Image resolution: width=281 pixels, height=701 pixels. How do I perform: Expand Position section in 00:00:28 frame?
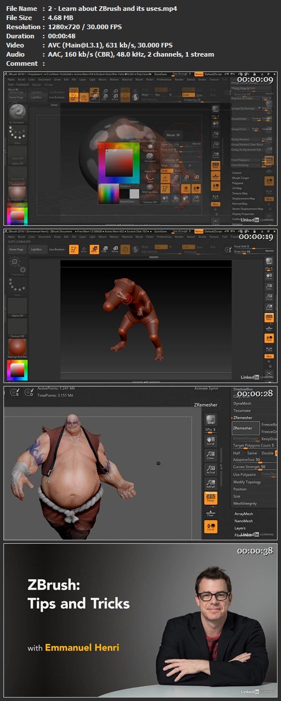pyautogui.click(x=240, y=489)
